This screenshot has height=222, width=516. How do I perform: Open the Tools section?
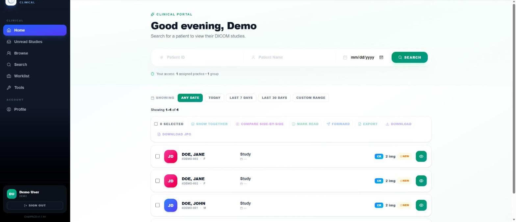(x=35, y=88)
